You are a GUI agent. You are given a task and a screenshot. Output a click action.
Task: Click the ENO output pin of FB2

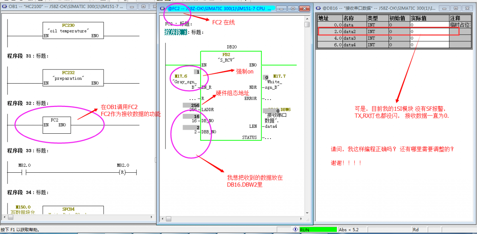point(253,65)
